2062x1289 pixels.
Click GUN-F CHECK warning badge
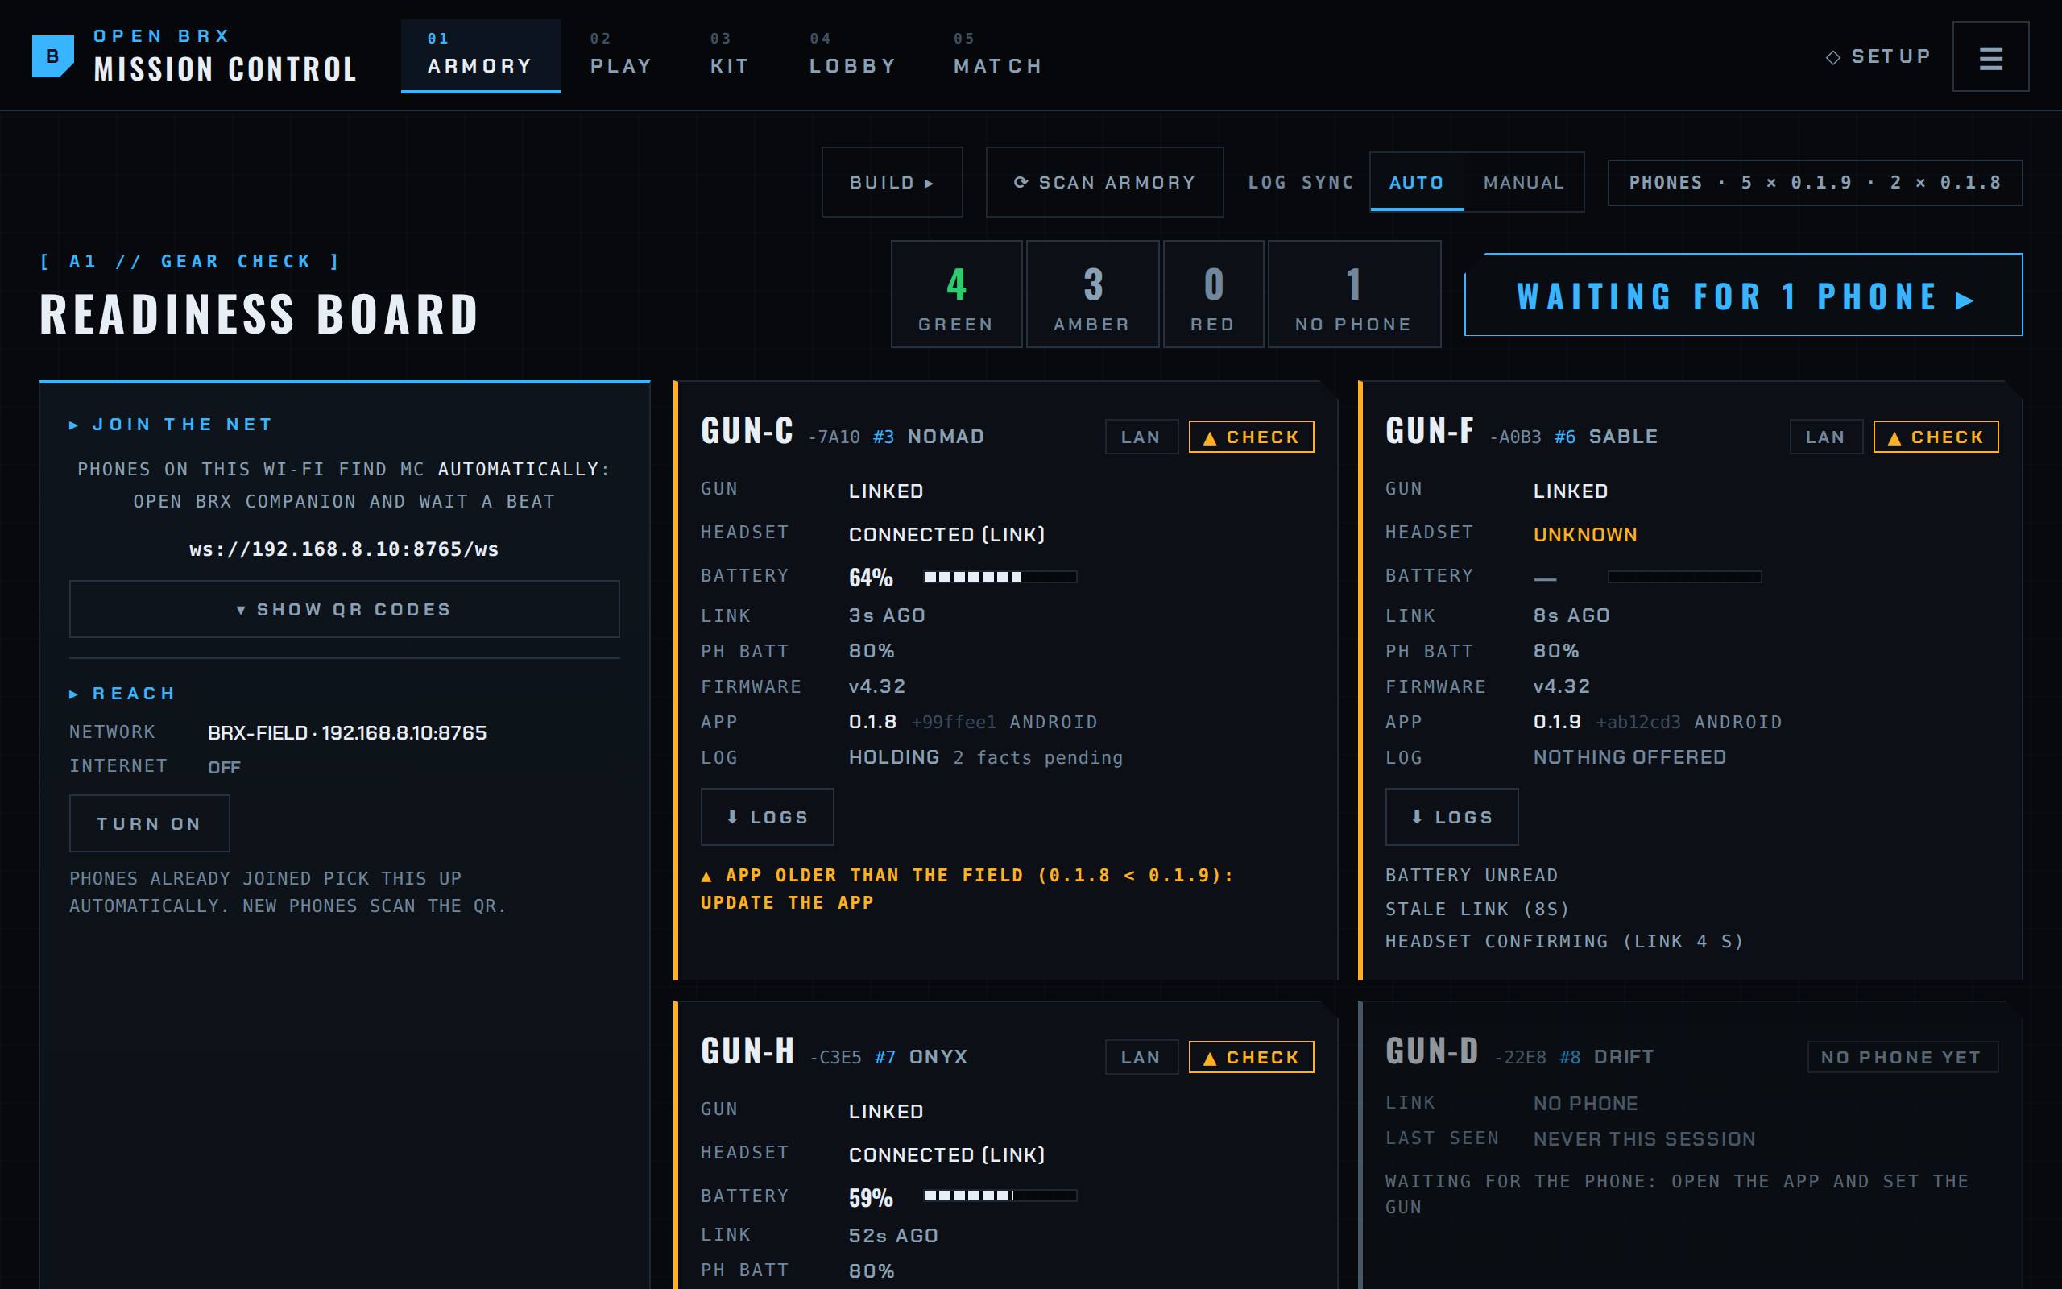[x=1936, y=437]
